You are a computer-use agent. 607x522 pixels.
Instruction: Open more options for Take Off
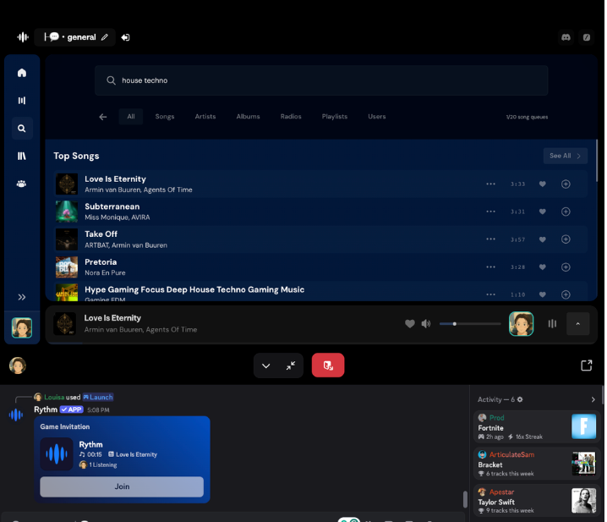(490, 239)
